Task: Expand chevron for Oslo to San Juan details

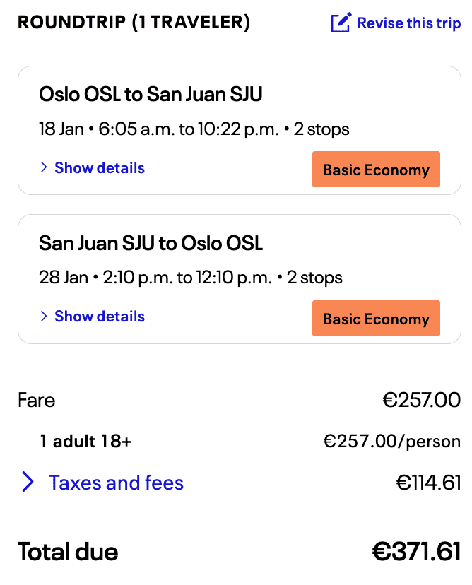Action: point(44,168)
